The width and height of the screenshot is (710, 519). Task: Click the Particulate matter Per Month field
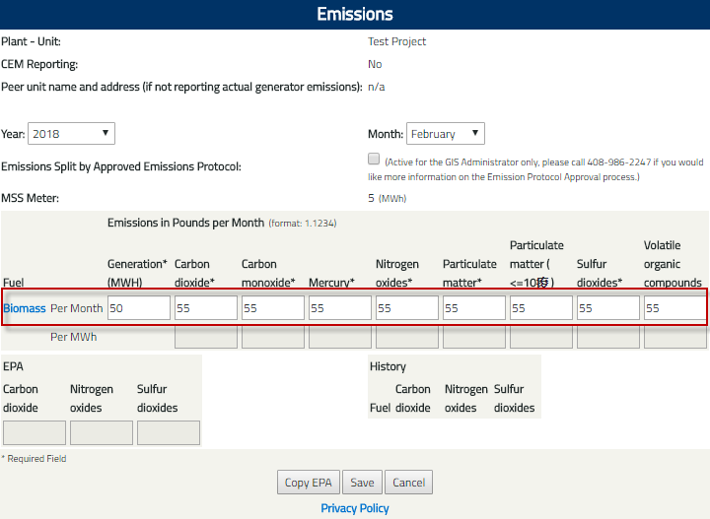473,308
